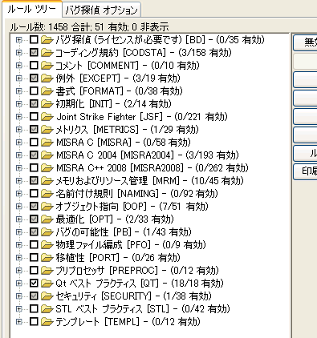Toggle the セキュリティ [SECURITY] checkbox
Image resolution: width=317 pixels, height=338 pixels.
[34, 296]
